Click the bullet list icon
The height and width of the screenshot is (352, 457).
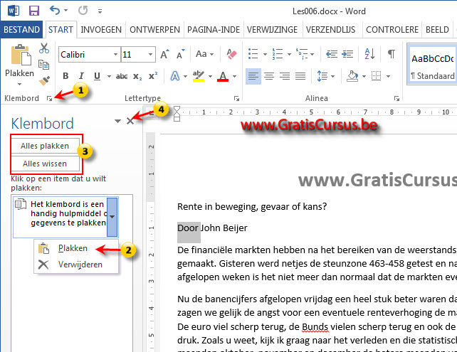click(253, 54)
